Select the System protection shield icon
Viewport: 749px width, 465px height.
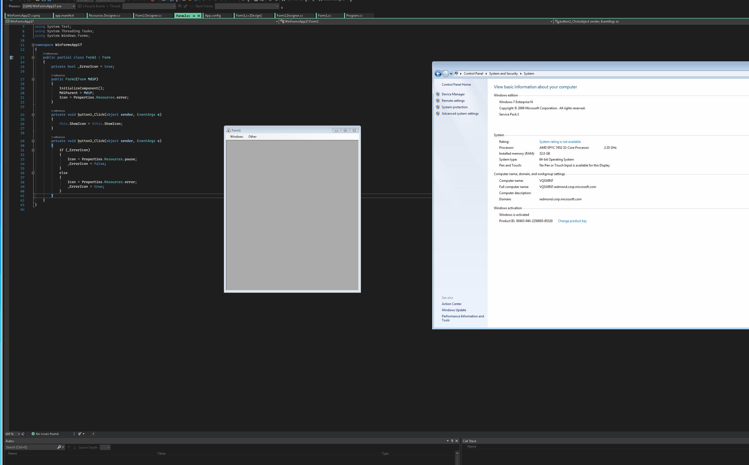pyautogui.click(x=438, y=107)
